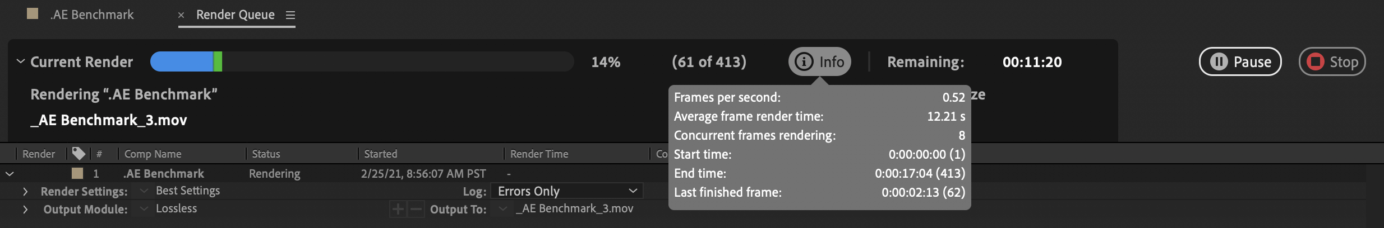Expand the Output Module details

click(25, 210)
